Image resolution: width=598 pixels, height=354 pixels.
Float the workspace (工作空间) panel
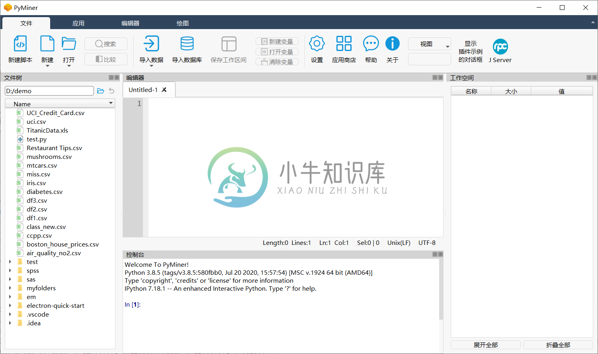pyautogui.click(x=589, y=78)
